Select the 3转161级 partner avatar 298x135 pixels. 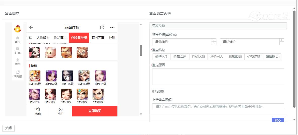click(x=84, y=76)
